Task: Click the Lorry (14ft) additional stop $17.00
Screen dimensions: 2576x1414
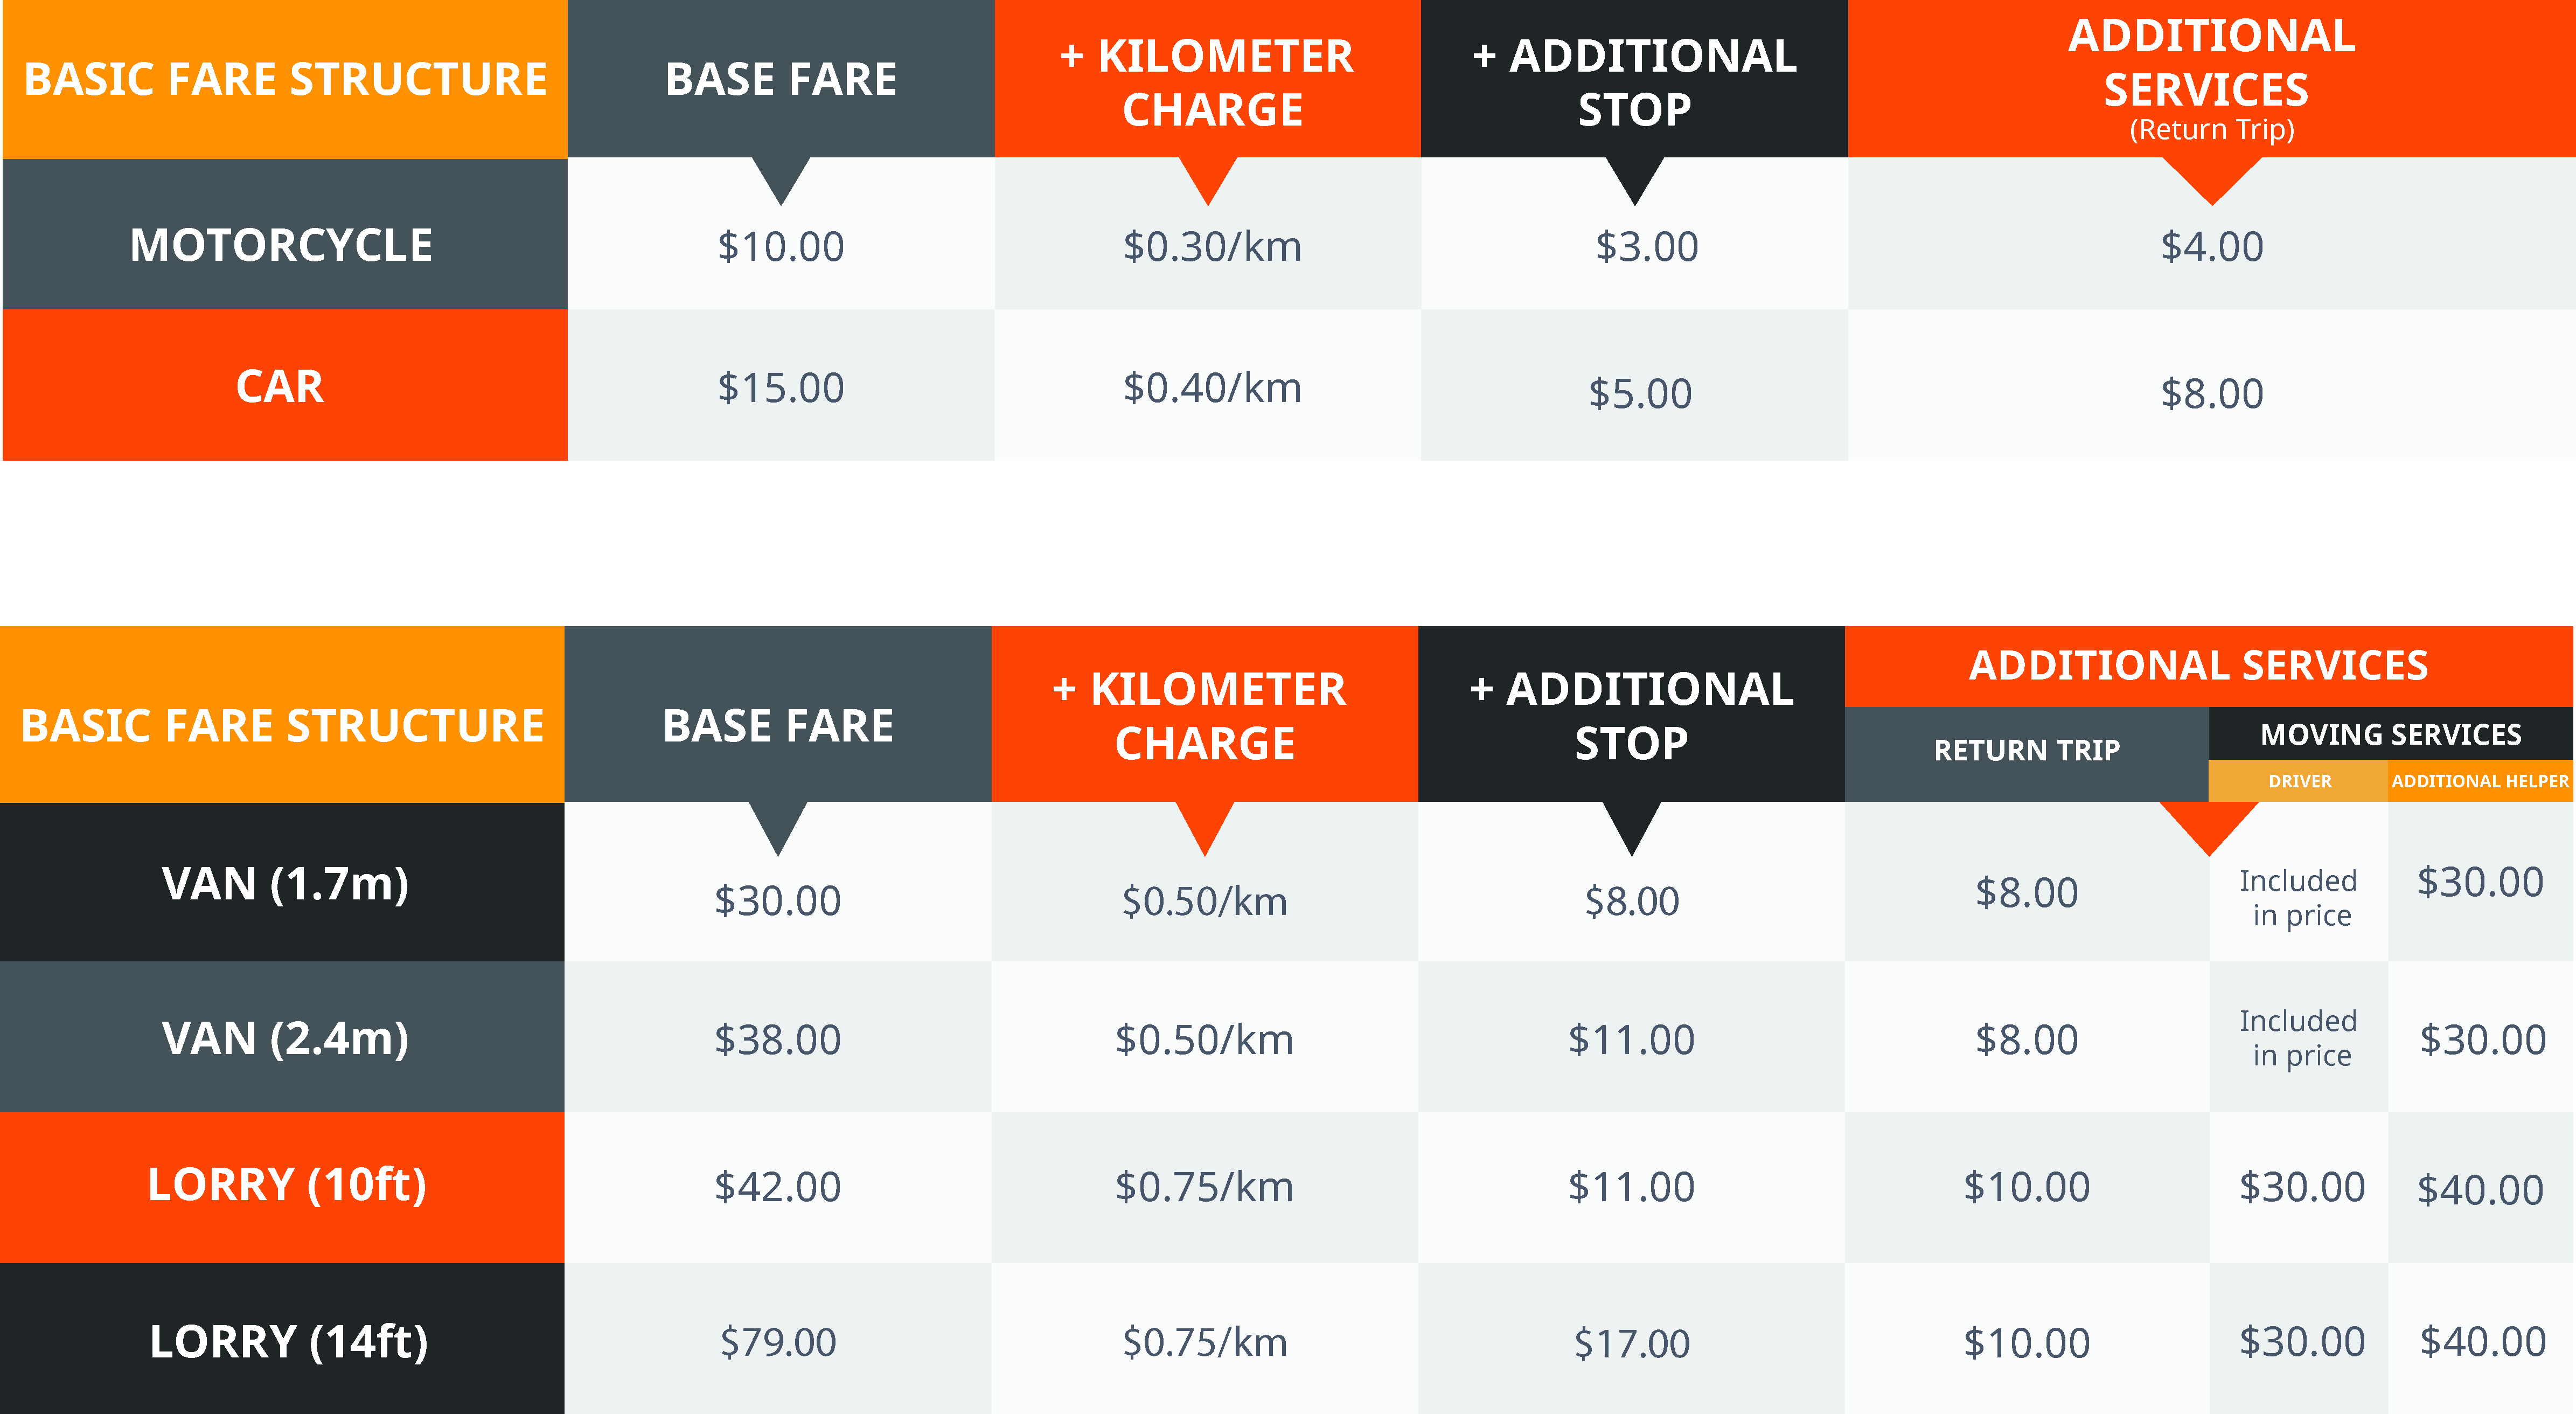Action: coord(1632,1343)
